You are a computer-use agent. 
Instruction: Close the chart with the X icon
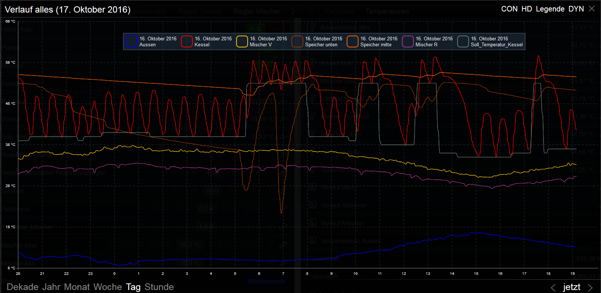click(592, 9)
